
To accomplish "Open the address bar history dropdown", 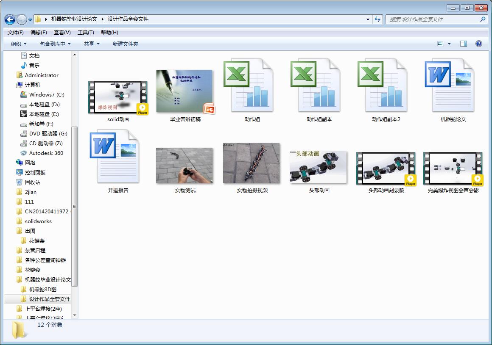I will 368,19.
